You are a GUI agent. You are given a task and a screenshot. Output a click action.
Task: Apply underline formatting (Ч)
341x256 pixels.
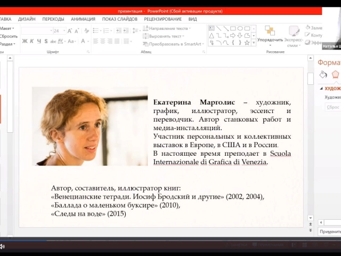point(38,41)
